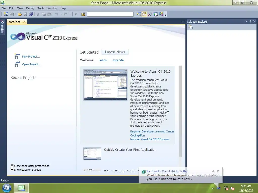Click the Paste toolbar icon

pos(49,14)
